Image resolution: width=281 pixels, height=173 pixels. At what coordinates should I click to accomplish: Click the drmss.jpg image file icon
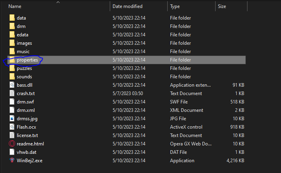click(12, 119)
